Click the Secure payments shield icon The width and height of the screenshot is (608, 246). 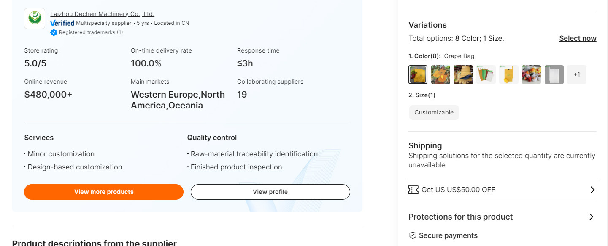tap(413, 235)
